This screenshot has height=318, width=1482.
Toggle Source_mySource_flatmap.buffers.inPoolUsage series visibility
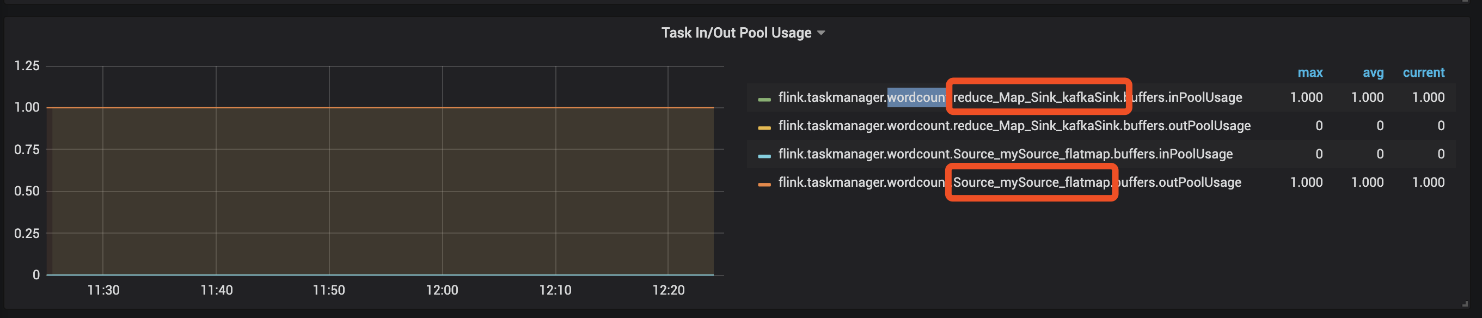pos(1005,154)
